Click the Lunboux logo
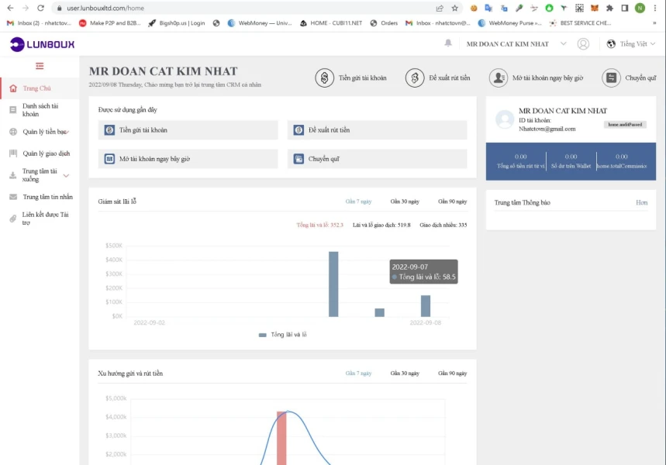 tap(43, 45)
